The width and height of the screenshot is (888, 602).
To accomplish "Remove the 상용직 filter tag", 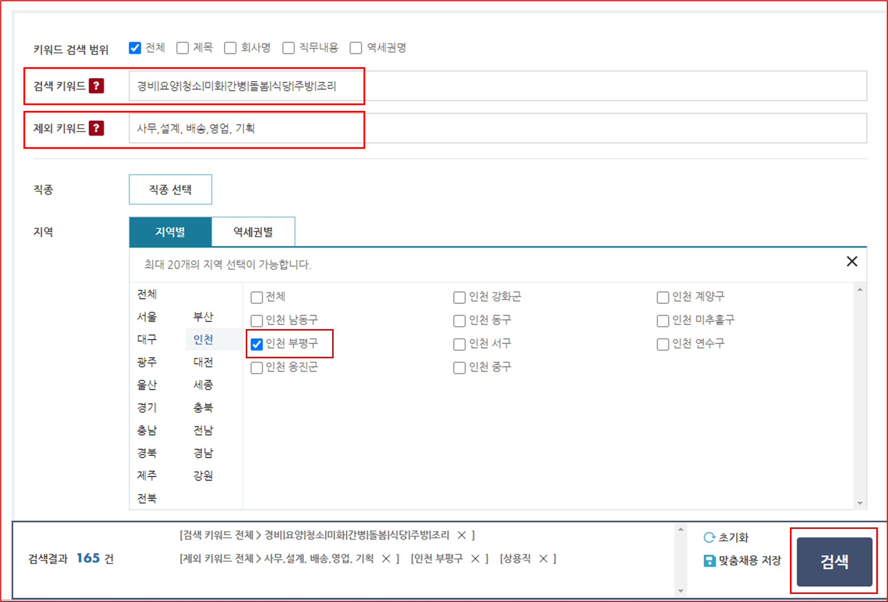I will pyautogui.click(x=543, y=558).
